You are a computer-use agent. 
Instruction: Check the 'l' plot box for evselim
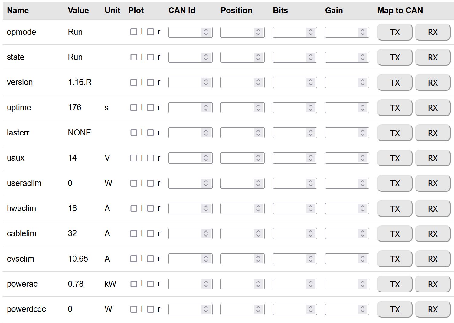point(134,259)
